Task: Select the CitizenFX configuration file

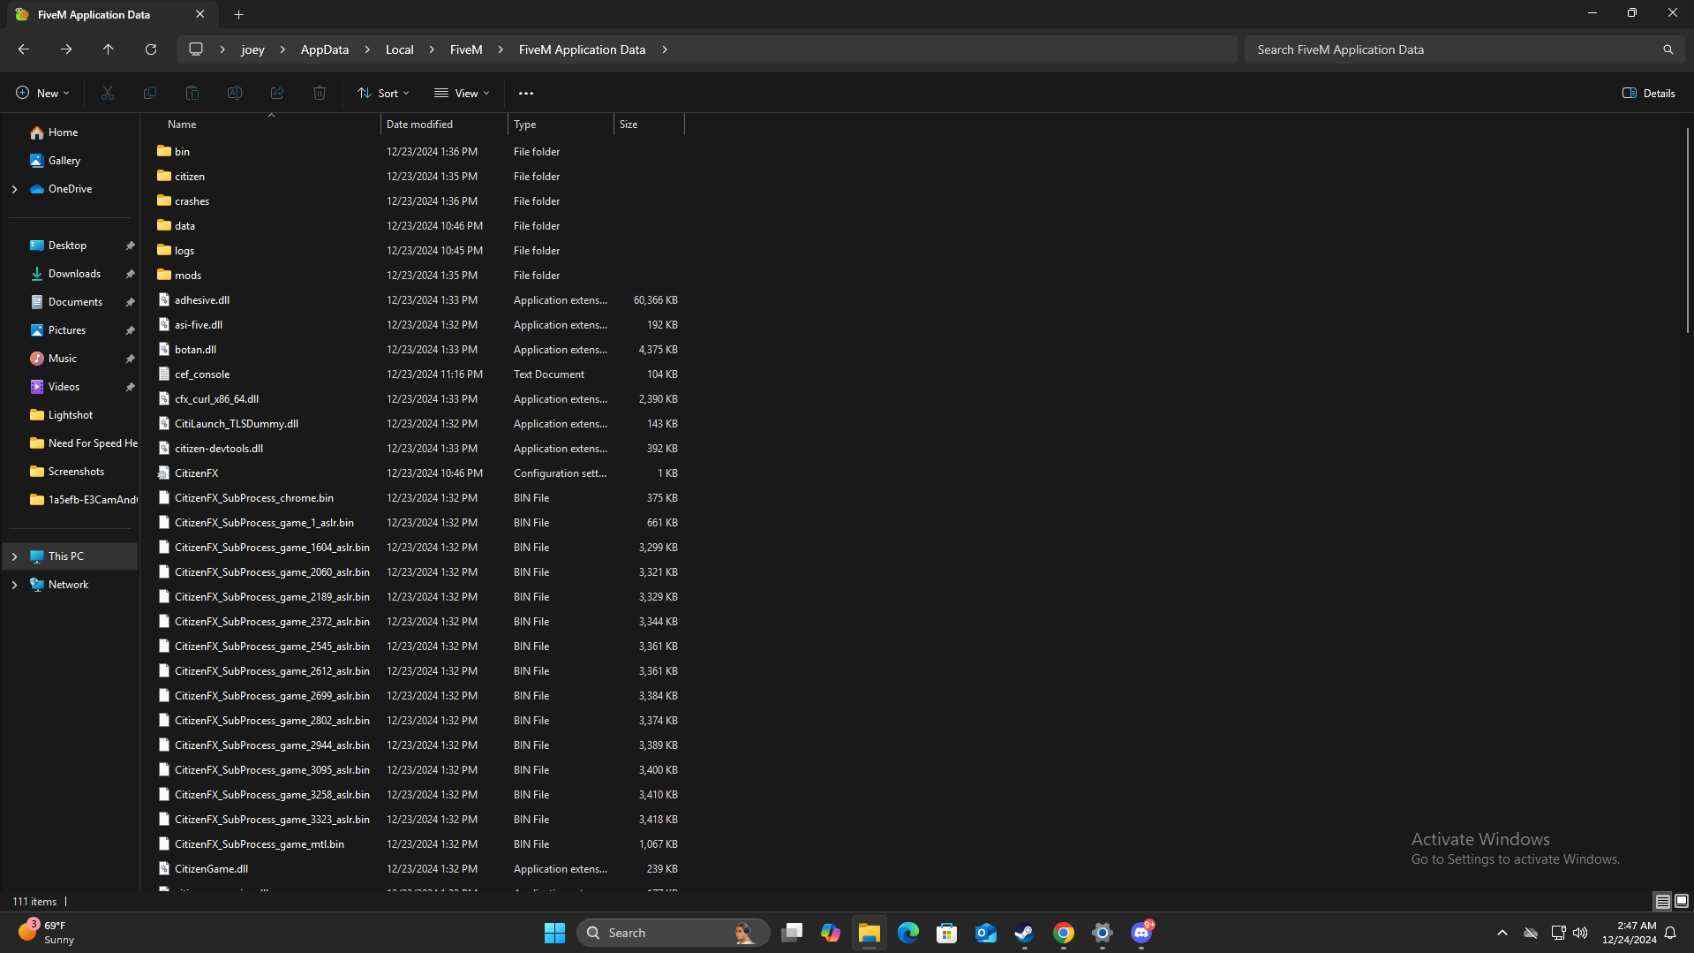Action: click(x=196, y=473)
